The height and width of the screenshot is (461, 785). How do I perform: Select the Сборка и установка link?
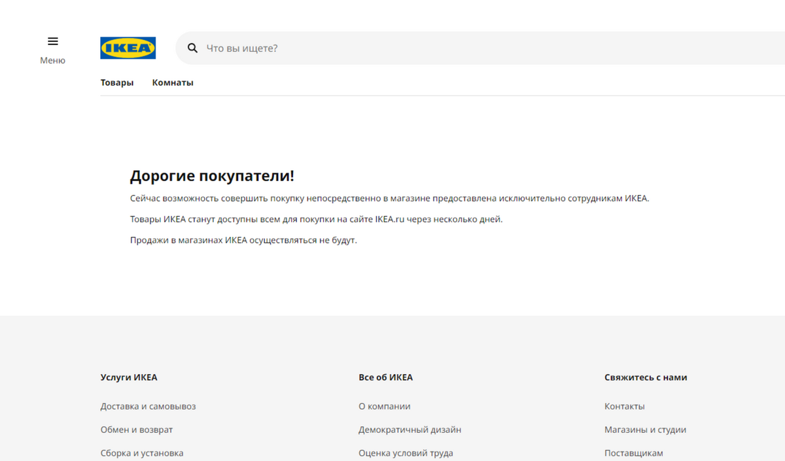tap(142, 453)
